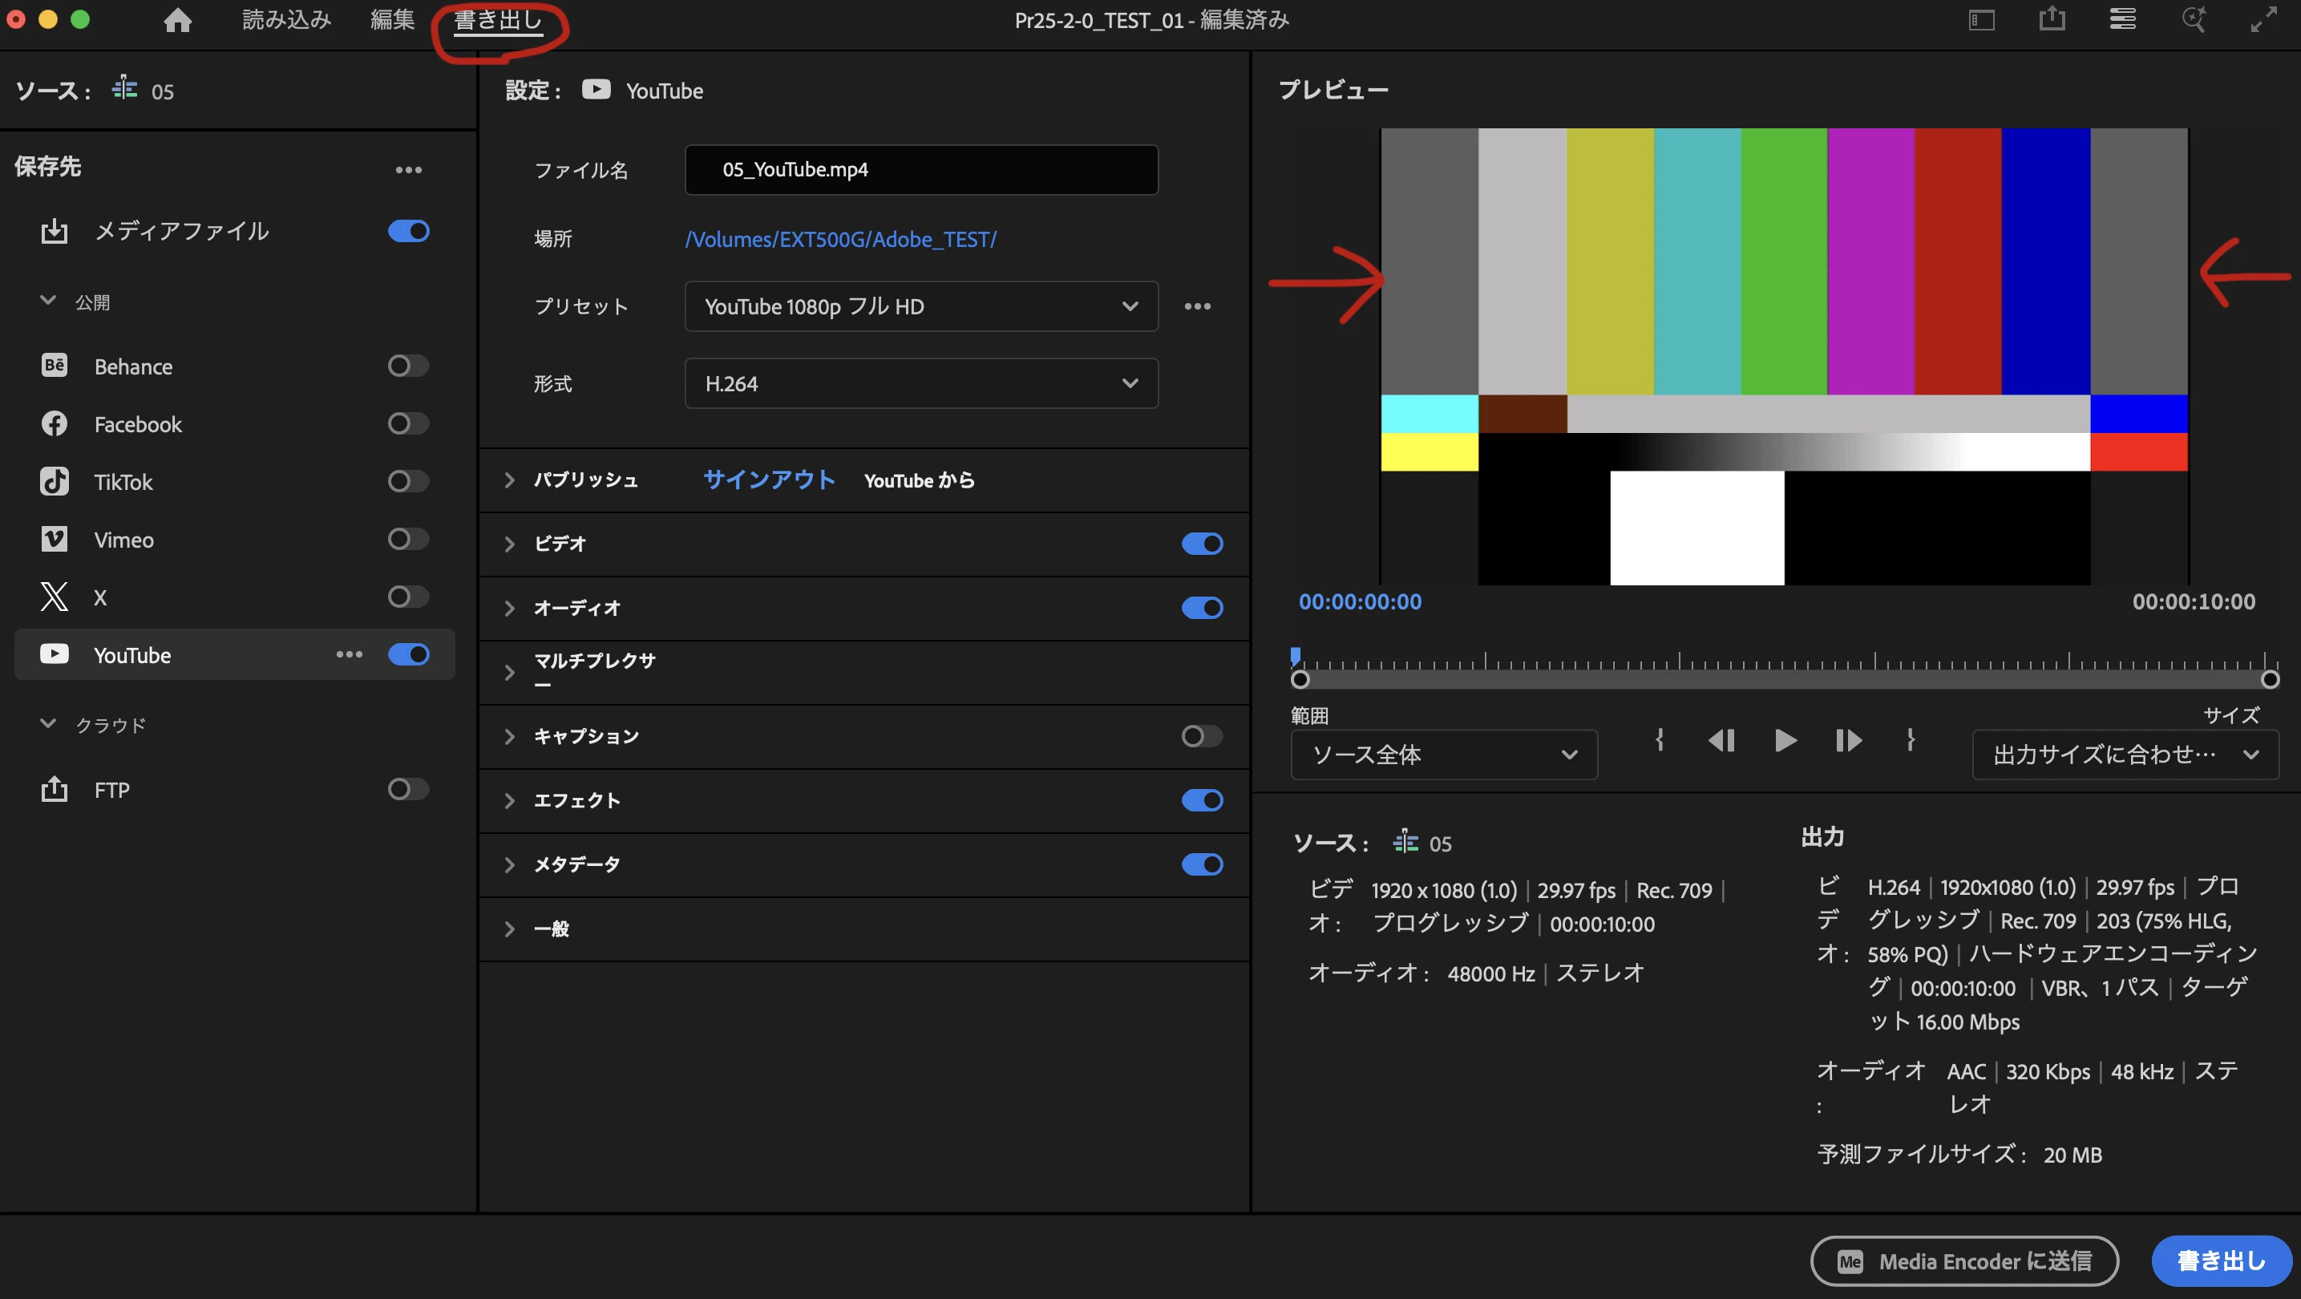Click the fullscreen video icon
2301x1299 pixels.
[2263, 20]
